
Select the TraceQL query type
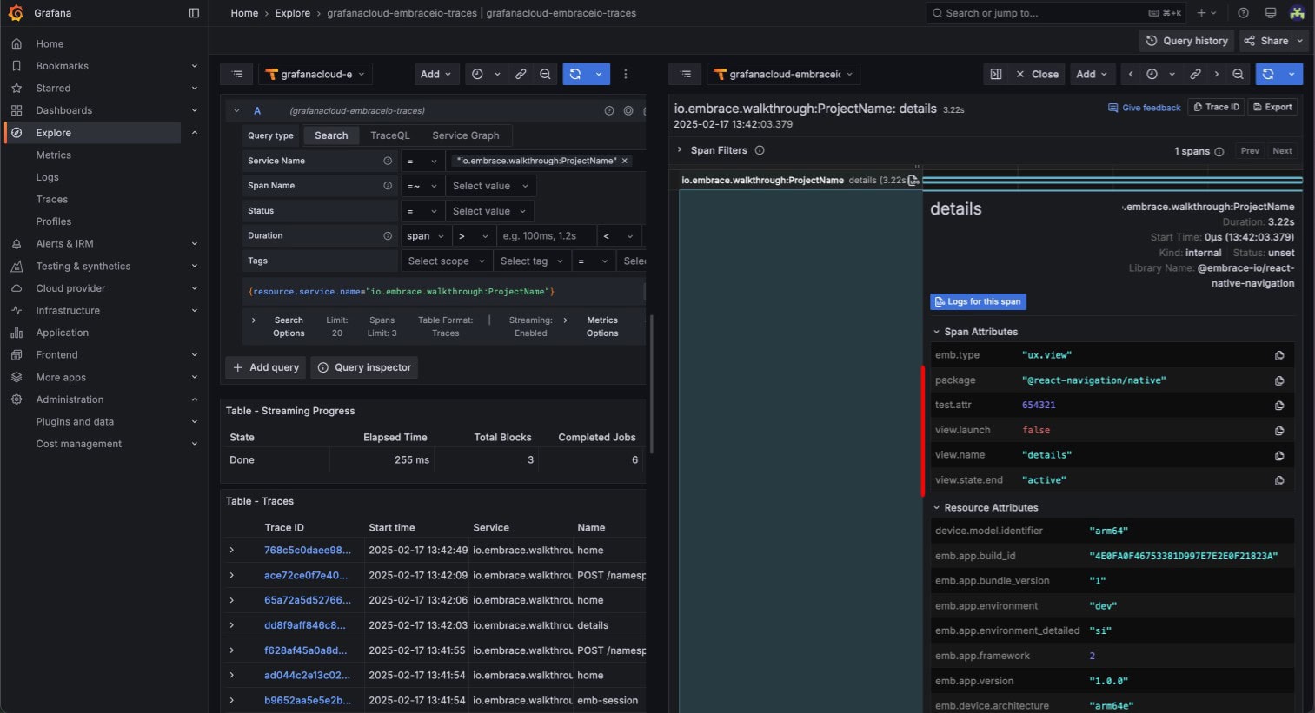tap(389, 135)
